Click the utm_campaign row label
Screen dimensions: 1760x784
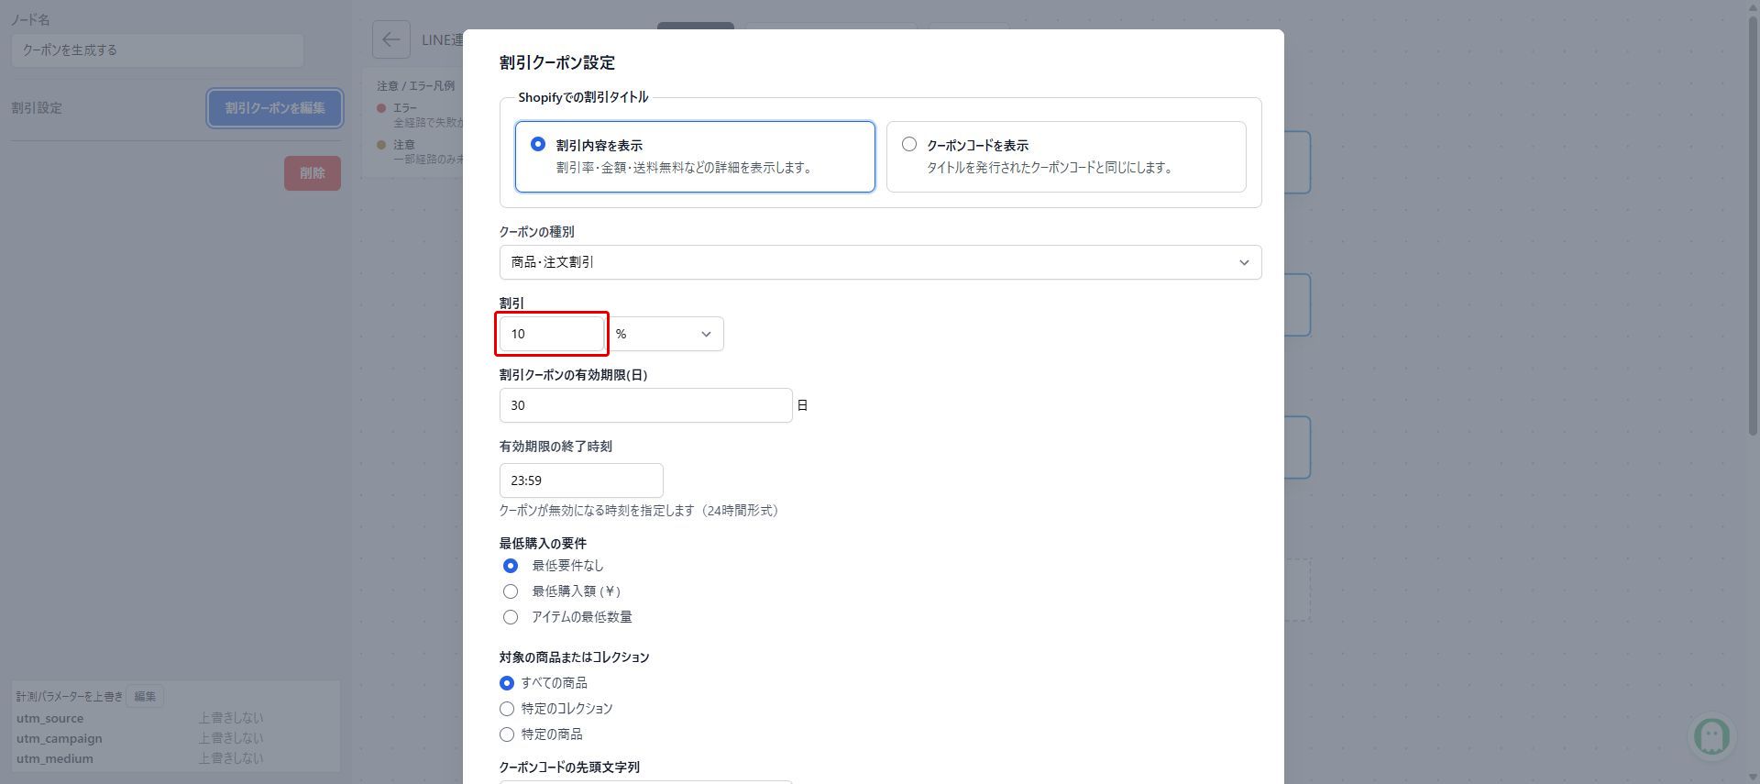tap(60, 738)
